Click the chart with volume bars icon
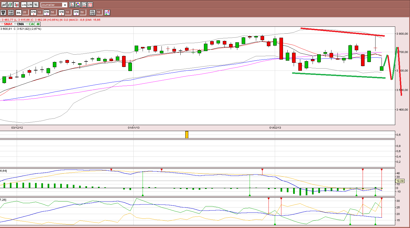The image size is (410, 228). [x=84, y=5]
